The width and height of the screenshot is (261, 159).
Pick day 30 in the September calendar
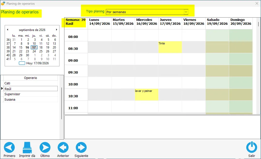(27, 55)
